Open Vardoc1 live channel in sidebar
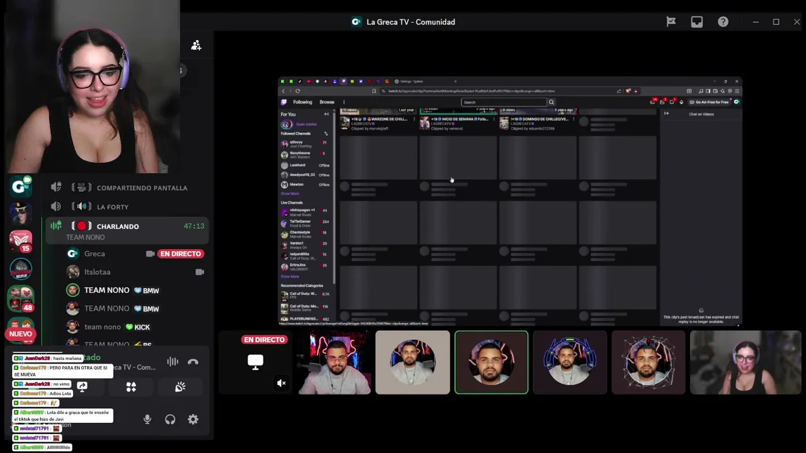Screen dimensions: 806x453 305,245
